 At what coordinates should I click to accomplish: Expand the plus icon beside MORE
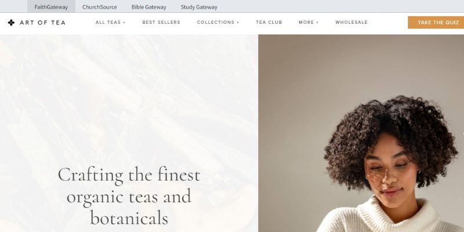click(317, 23)
